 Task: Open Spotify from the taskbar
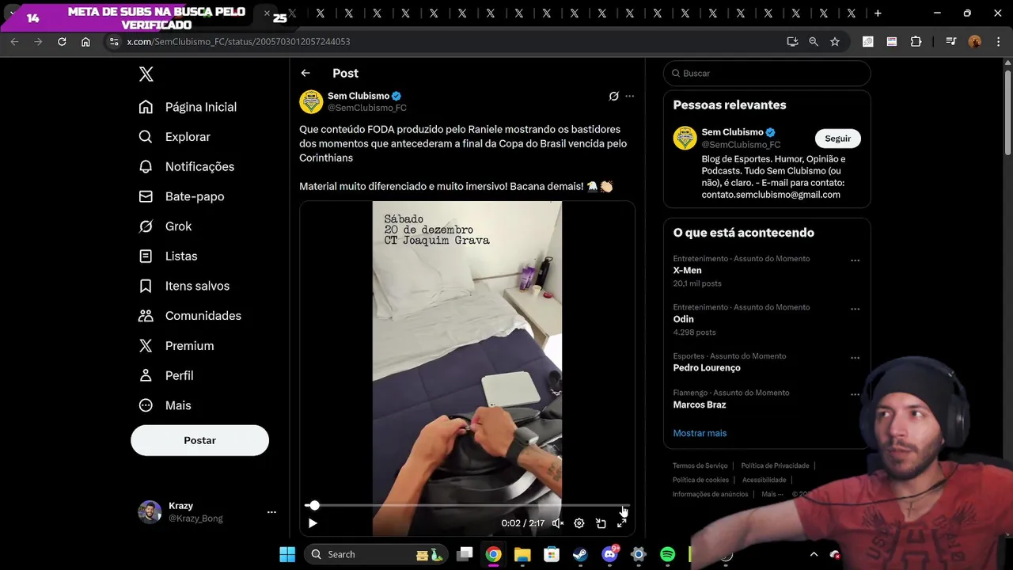coord(667,554)
